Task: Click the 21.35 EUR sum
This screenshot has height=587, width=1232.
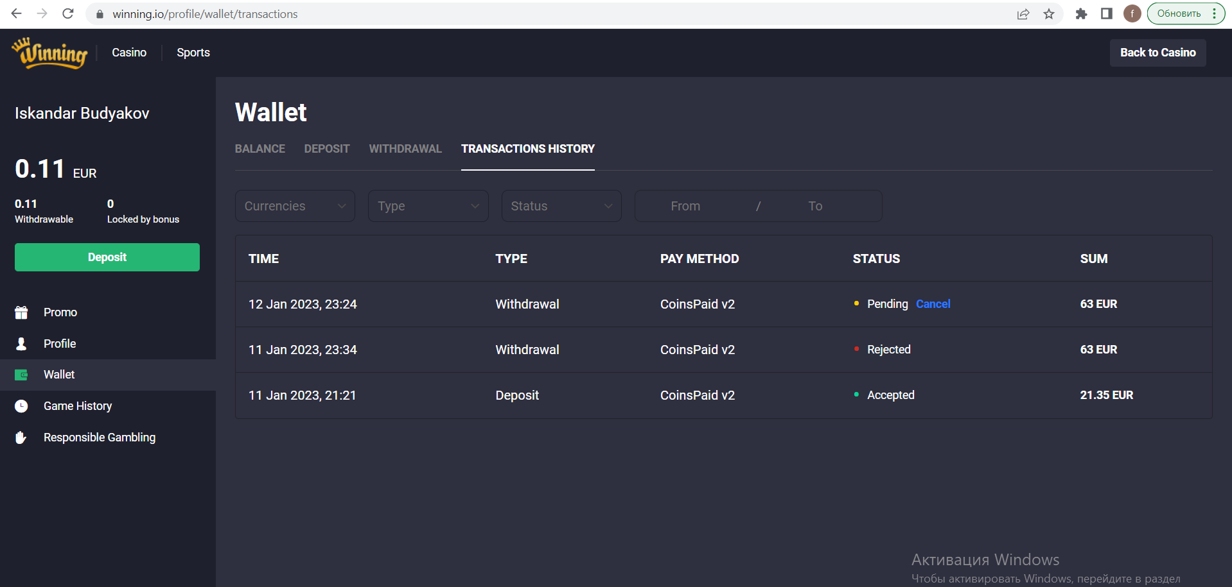Action: [x=1107, y=395]
